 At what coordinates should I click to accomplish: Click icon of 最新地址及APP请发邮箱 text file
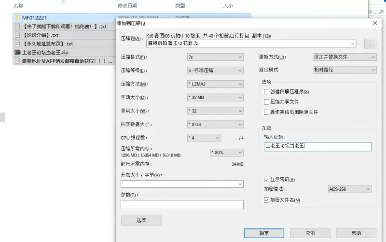click(x=17, y=61)
